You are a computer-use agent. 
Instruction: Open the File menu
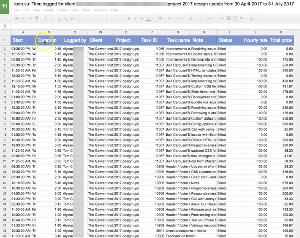17,10
